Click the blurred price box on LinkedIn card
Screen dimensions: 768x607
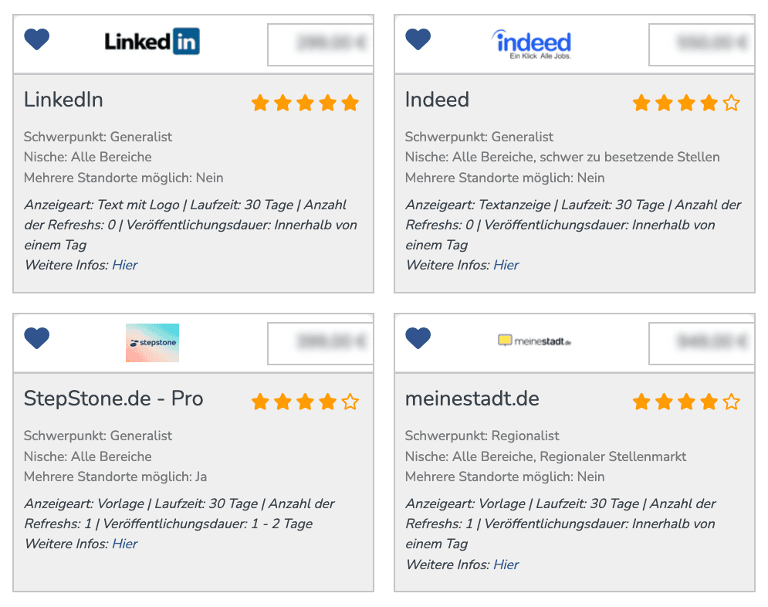pos(320,45)
